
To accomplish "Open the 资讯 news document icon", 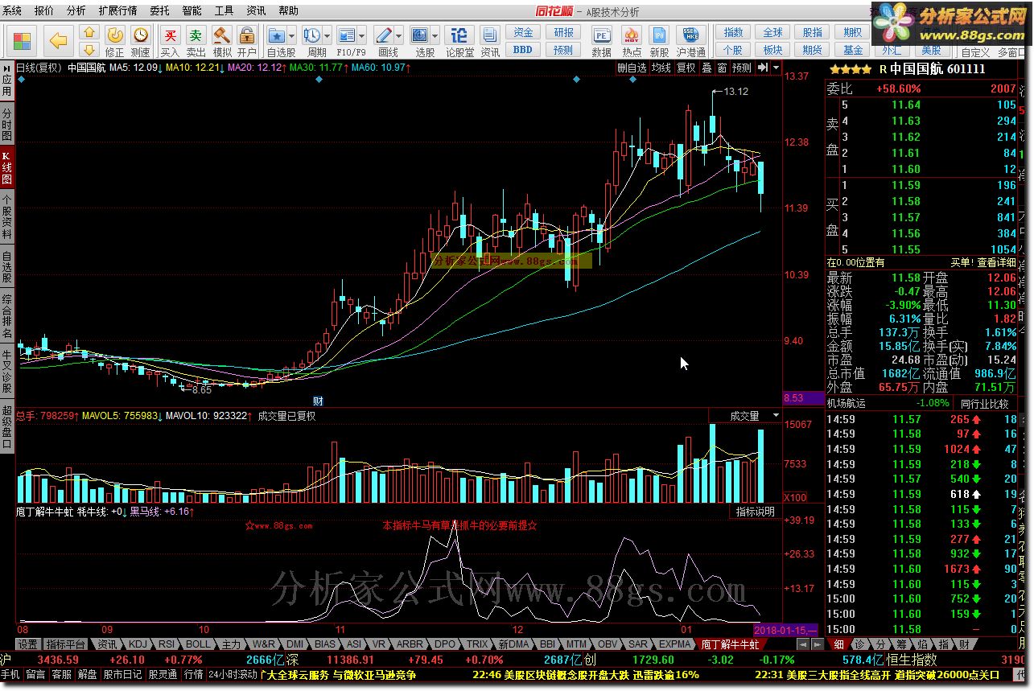I will point(490,35).
